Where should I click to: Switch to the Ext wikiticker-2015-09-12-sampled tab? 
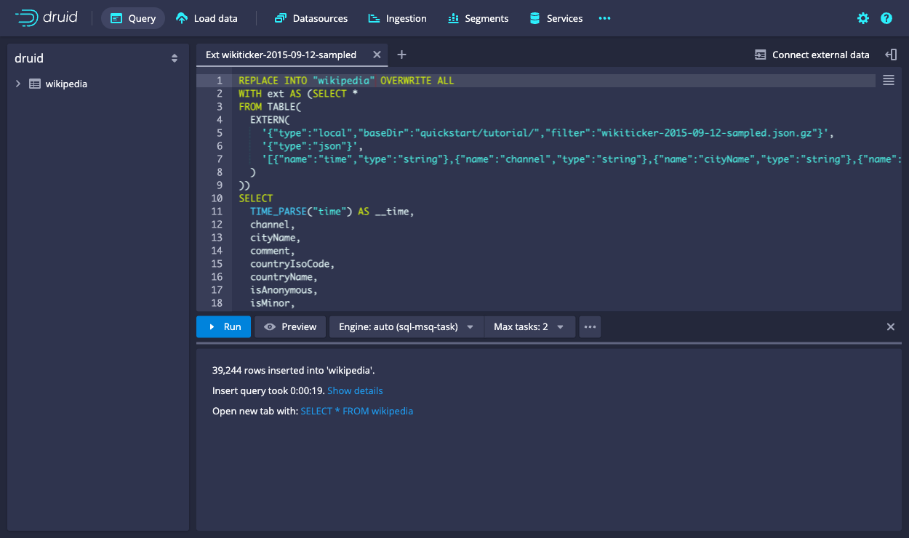[284, 54]
